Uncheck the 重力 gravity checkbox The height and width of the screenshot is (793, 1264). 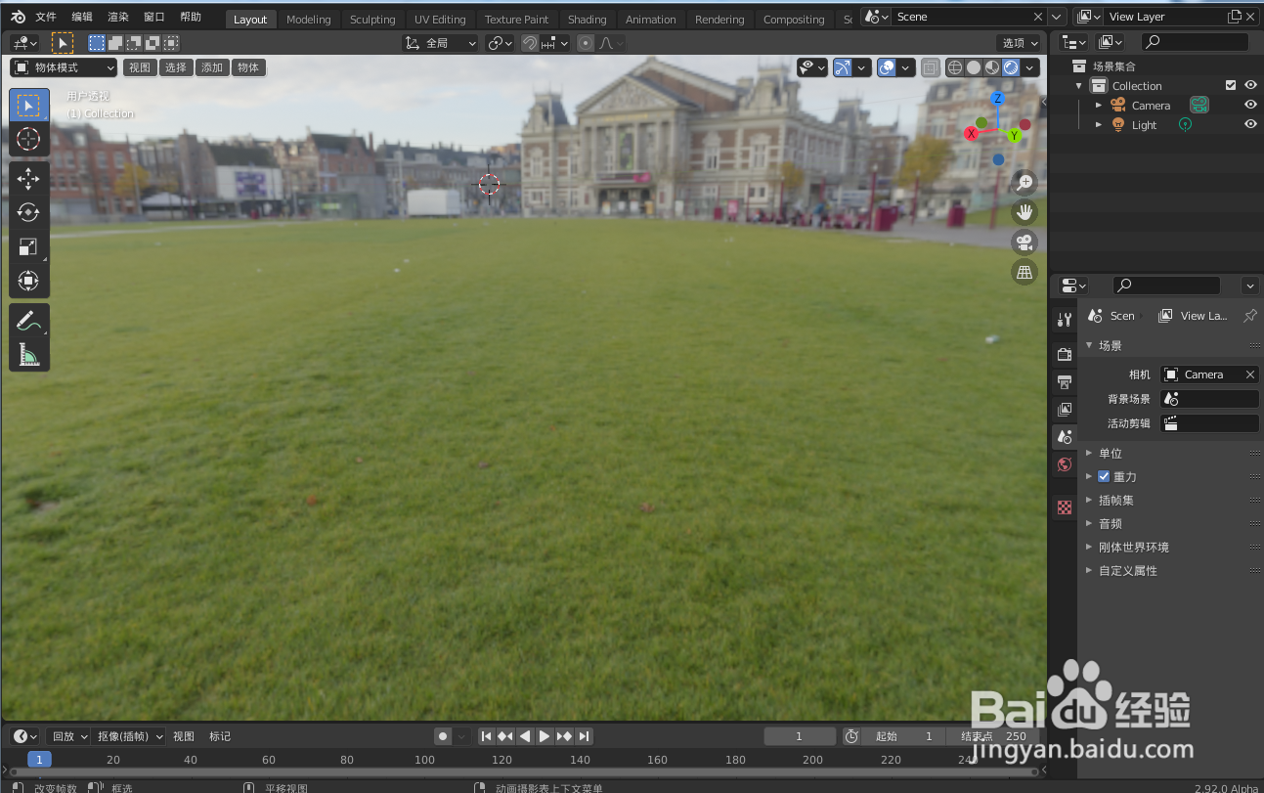[x=1104, y=476]
